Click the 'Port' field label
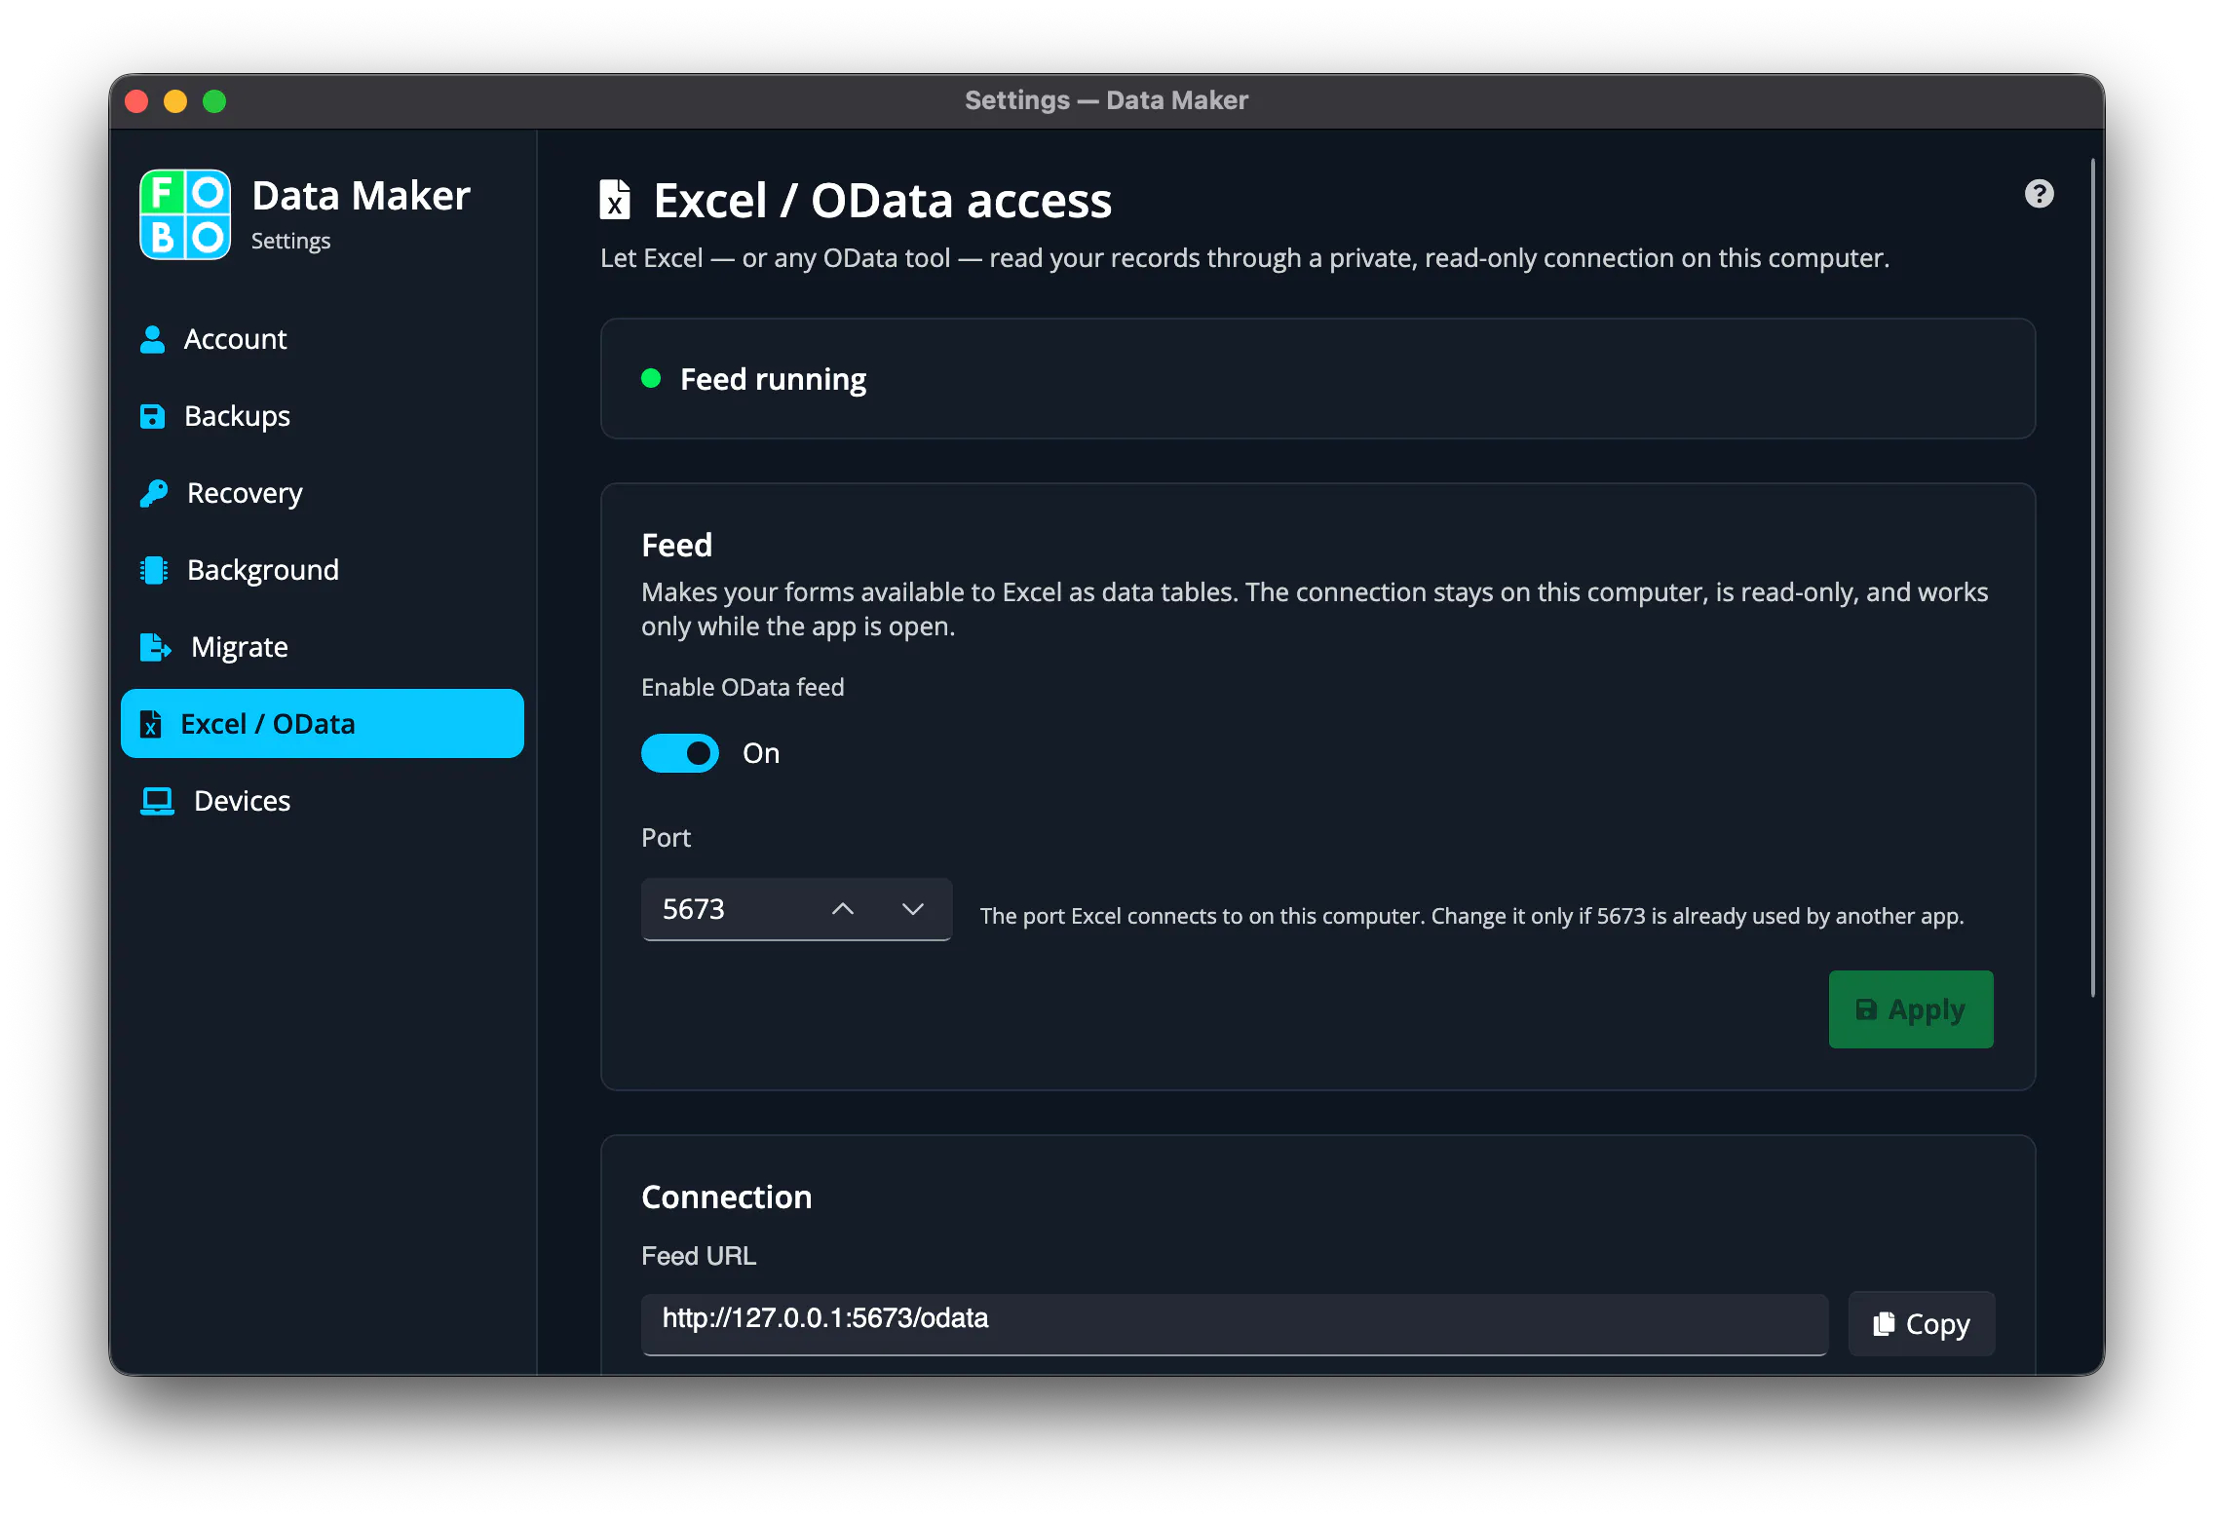Image resolution: width=2214 pixels, height=1520 pixels. click(x=666, y=838)
